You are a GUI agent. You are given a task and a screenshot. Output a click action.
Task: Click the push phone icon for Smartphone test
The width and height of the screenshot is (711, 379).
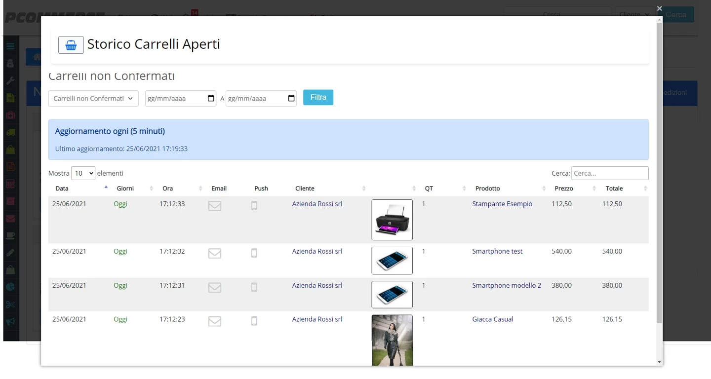254,253
